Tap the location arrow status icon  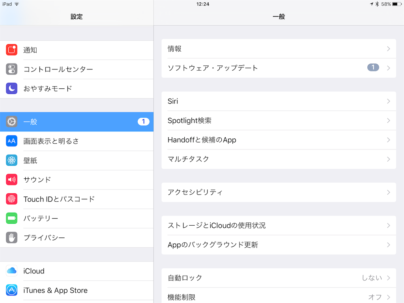pyautogui.click(x=372, y=4)
